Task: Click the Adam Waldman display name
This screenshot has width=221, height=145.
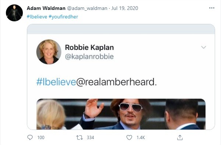Action: (46, 8)
